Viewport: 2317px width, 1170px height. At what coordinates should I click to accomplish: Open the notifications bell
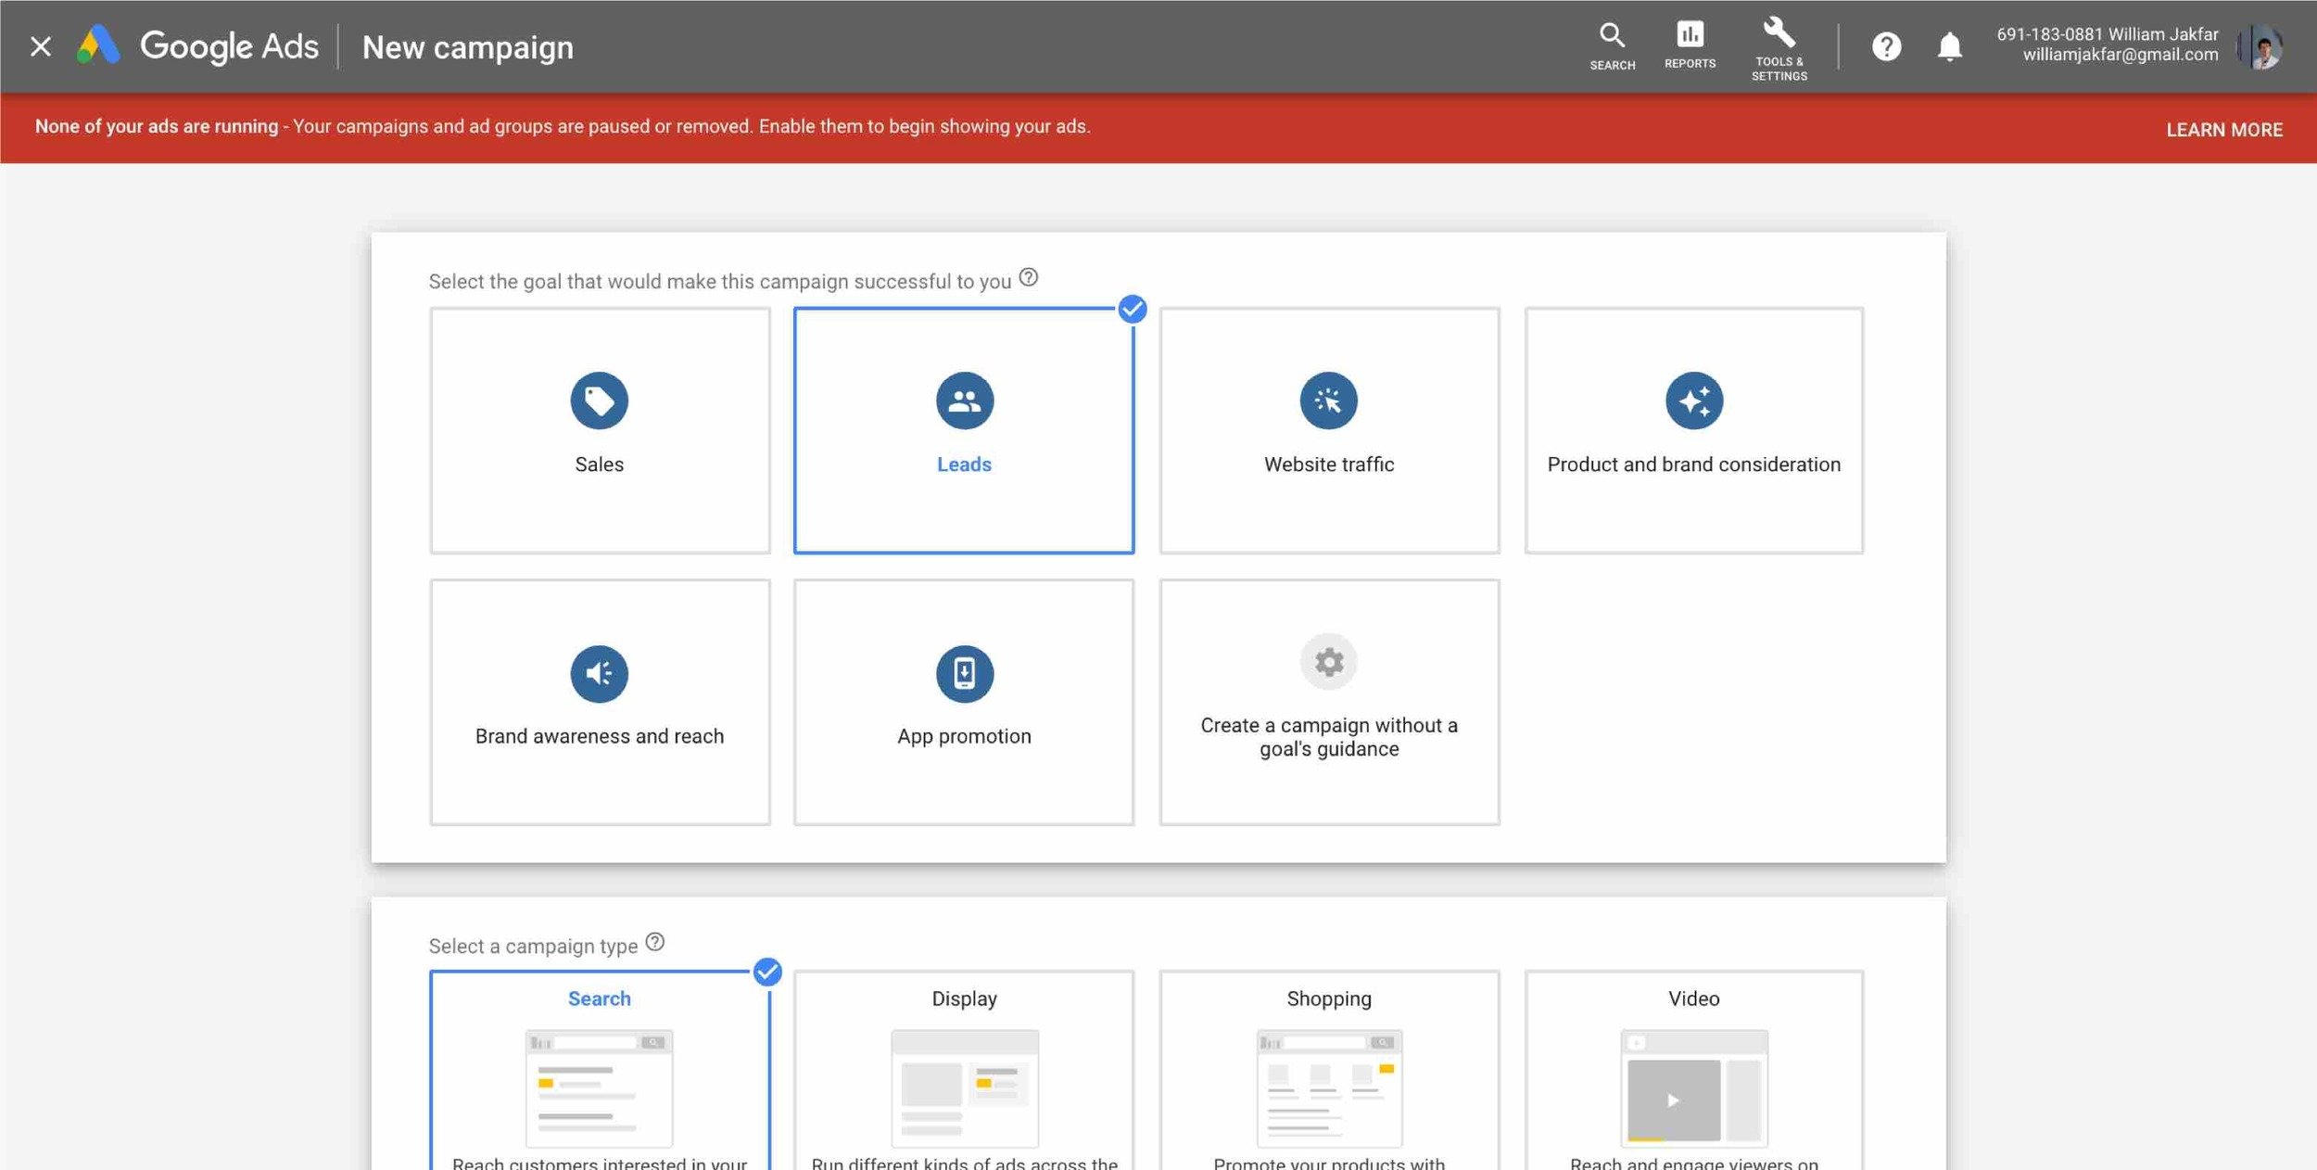pyautogui.click(x=1949, y=46)
